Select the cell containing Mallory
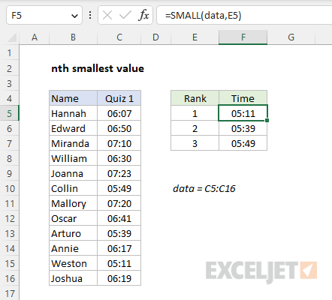 click(x=73, y=203)
